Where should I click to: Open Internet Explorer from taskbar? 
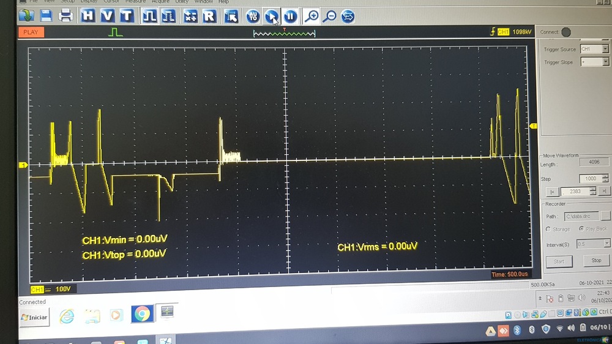pos(67,316)
